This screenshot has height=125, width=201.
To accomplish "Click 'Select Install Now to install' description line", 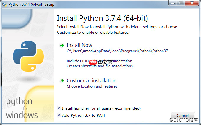I will pos(117,27).
